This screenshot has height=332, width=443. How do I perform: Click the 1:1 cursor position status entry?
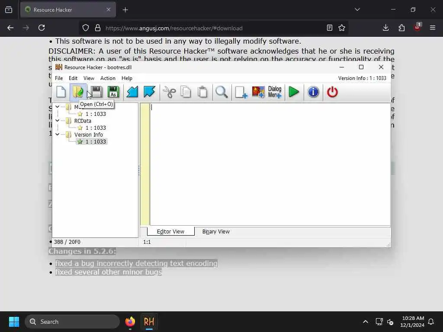[x=147, y=242]
